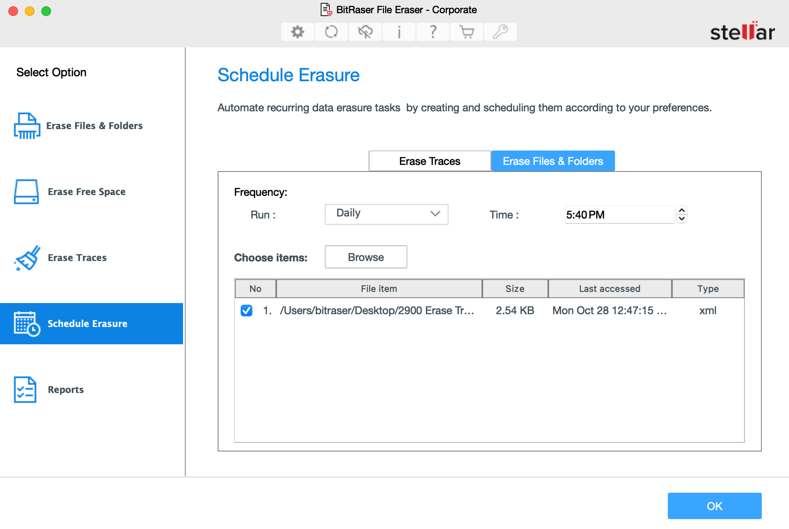Click the xml type cell

tap(708, 310)
